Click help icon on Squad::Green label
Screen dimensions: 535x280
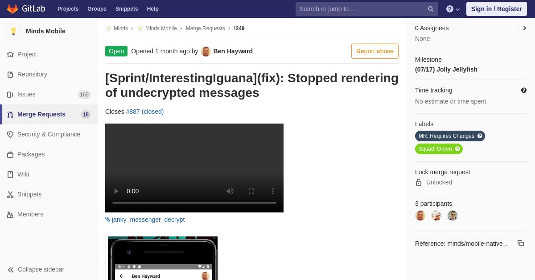[x=457, y=149]
